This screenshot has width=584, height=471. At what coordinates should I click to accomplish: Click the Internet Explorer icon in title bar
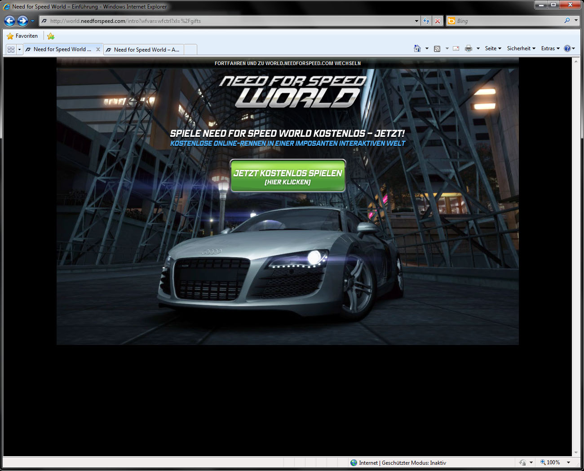[x=7, y=7]
